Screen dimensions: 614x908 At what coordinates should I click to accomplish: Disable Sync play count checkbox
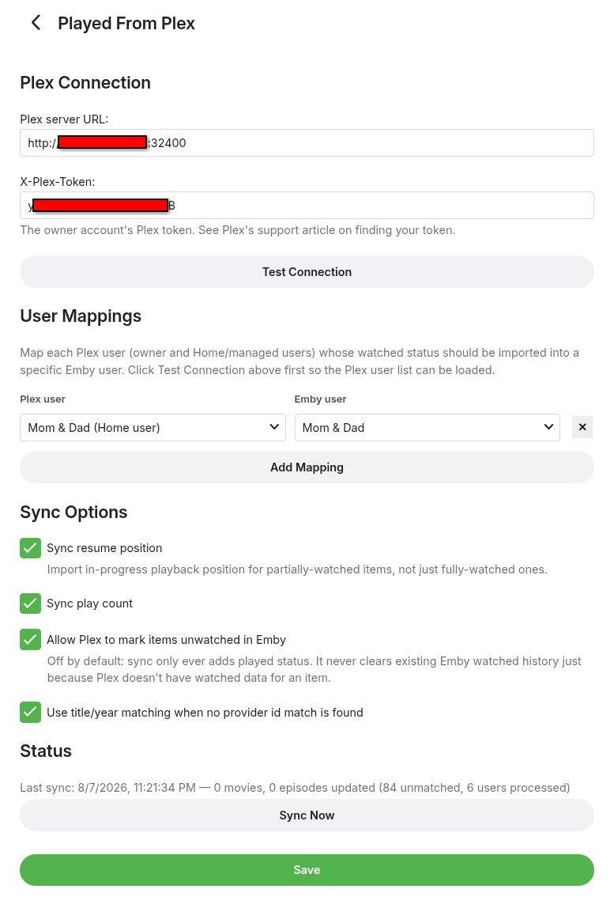30,603
